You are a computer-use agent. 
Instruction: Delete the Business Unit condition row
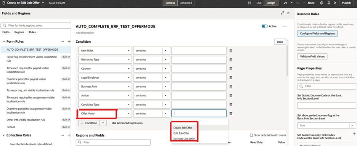point(231,87)
